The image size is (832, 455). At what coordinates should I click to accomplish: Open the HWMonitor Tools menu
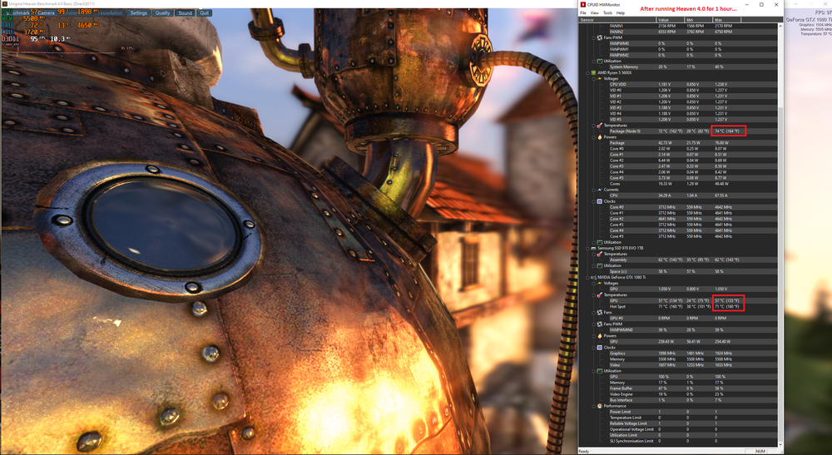click(x=607, y=12)
